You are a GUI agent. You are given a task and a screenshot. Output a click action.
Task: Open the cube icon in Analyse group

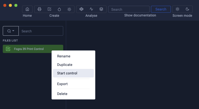pos(81,9)
